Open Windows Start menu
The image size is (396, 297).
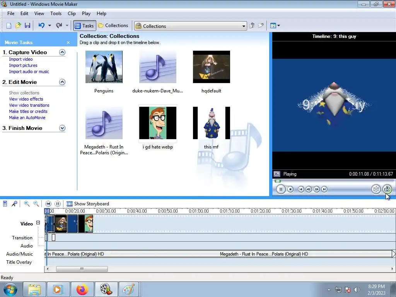[x=10, y=289]
